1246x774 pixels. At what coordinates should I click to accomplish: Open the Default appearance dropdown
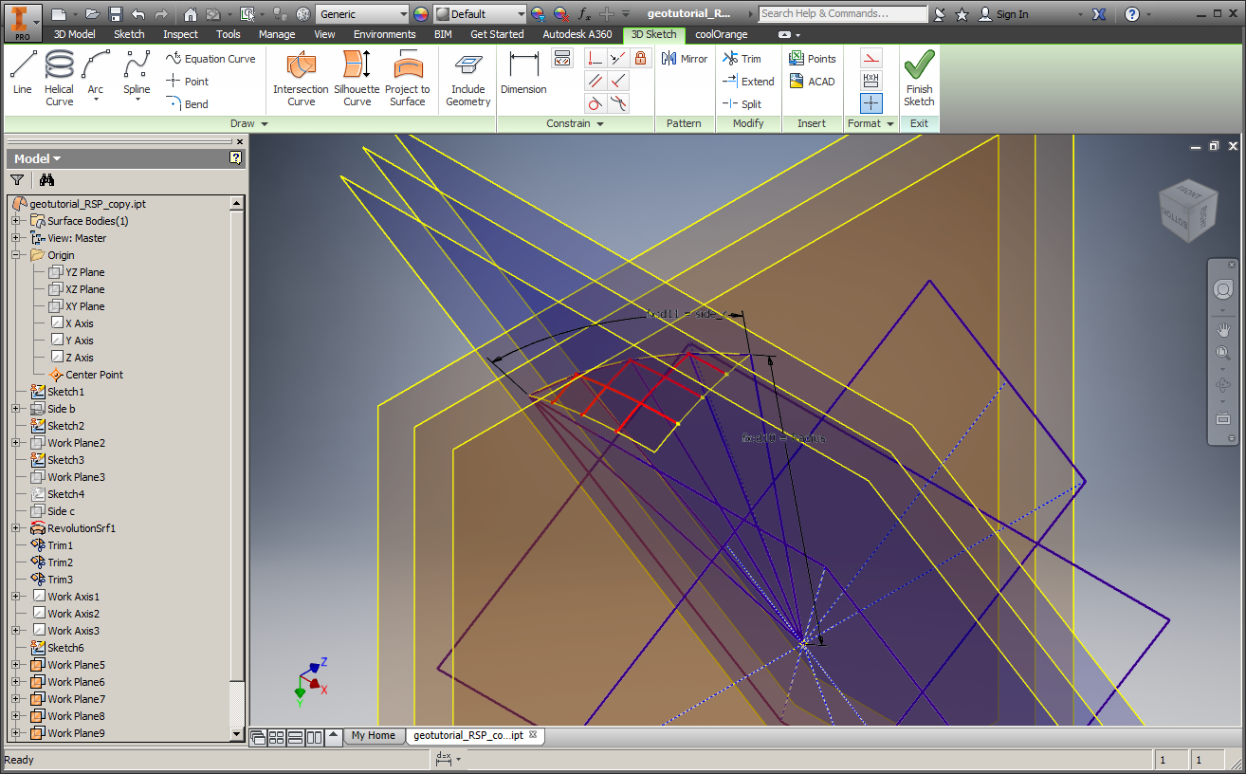480,14
